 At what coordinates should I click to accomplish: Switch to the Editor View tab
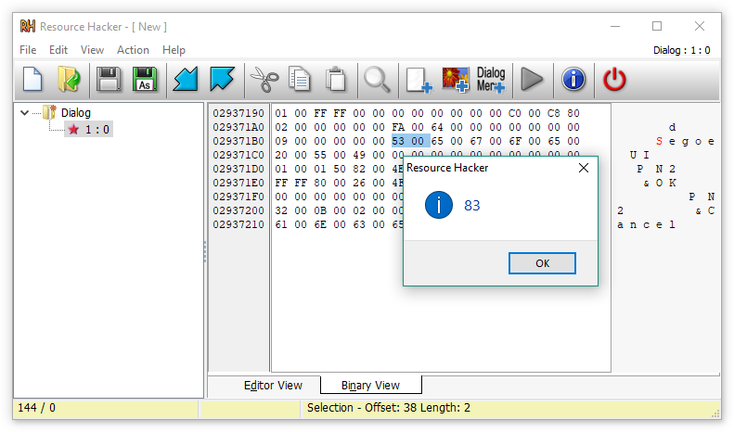click(273, 386)
